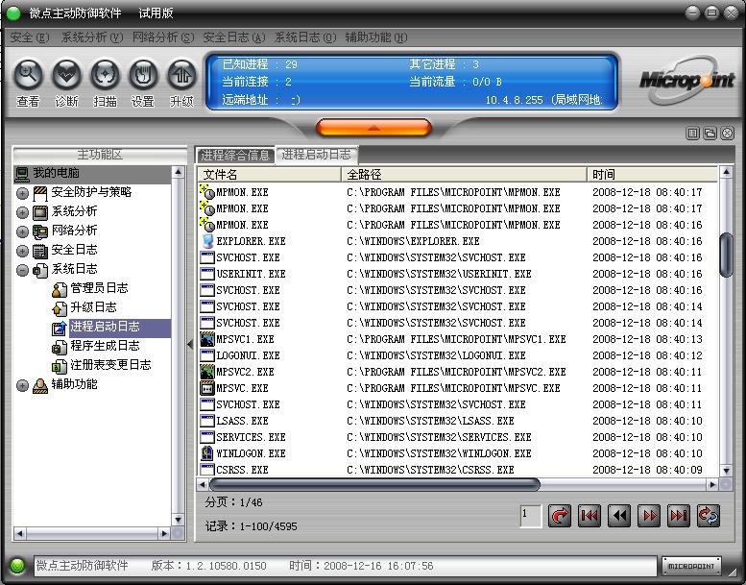Open the 系统分析(V) menu

[92, 37]
